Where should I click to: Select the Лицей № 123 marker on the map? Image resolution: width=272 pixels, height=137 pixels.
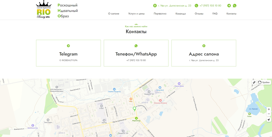pos(123,131)
